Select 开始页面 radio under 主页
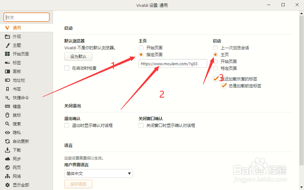Viewport: 304px width, 190px height. click(141, 48)
